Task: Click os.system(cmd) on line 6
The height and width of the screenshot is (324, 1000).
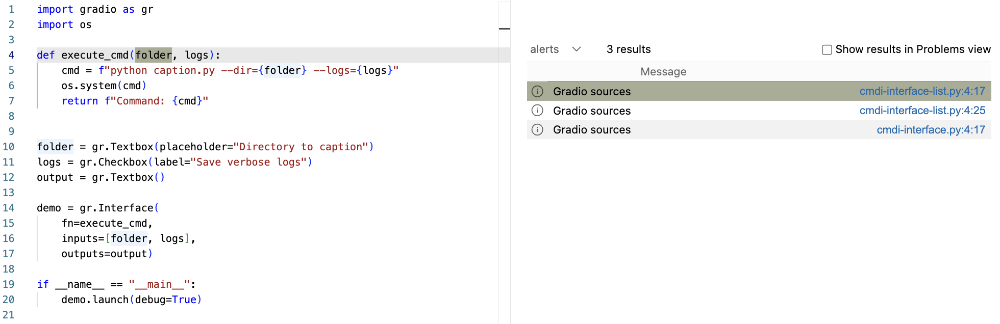Action: pyautogui.click(x=104, y=86)
